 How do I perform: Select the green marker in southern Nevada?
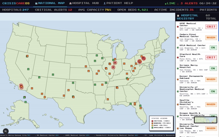pos(28,69)
